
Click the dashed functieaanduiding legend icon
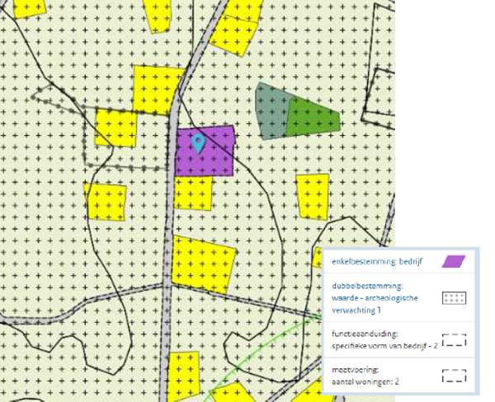(454, 340)
